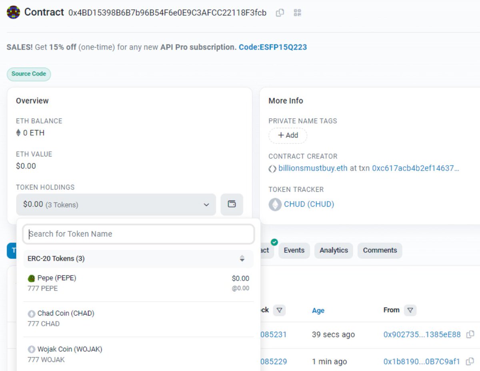
Task: Click the contract address text 0x4BD153...
Action: tap(167, 13)
